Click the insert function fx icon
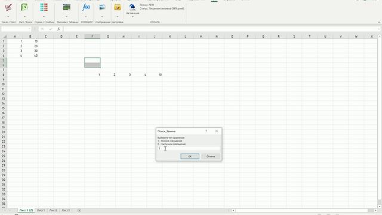 58,29
